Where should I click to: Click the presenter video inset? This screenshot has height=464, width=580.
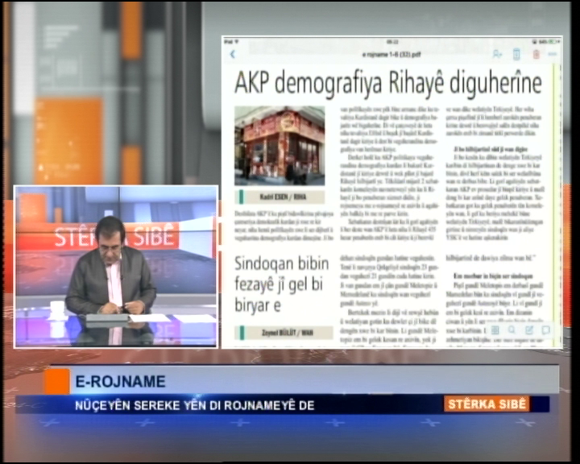tap(116, 267)
